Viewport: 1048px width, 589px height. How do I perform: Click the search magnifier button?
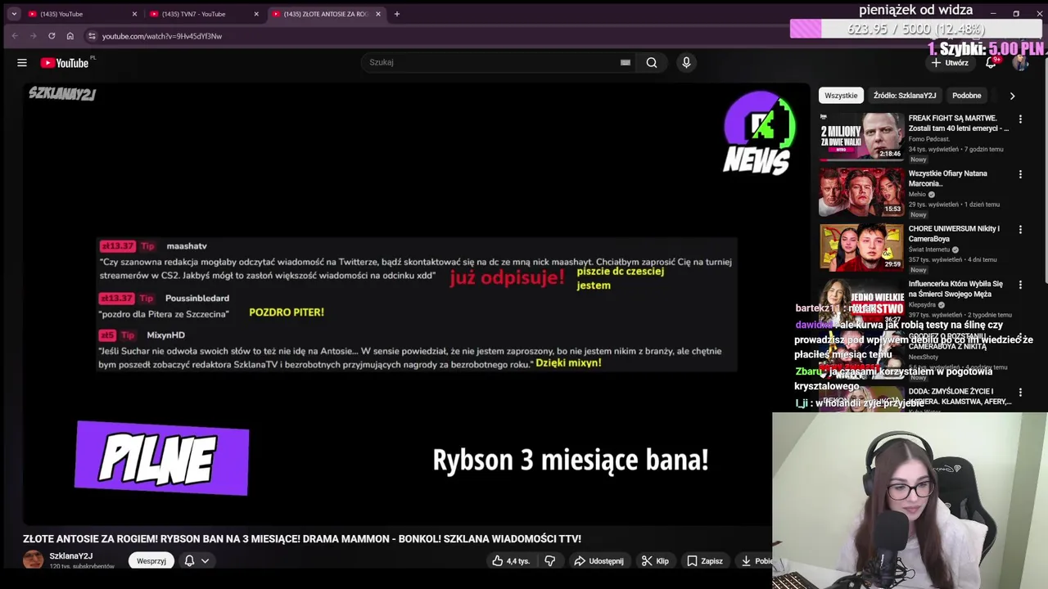(652, 62)
